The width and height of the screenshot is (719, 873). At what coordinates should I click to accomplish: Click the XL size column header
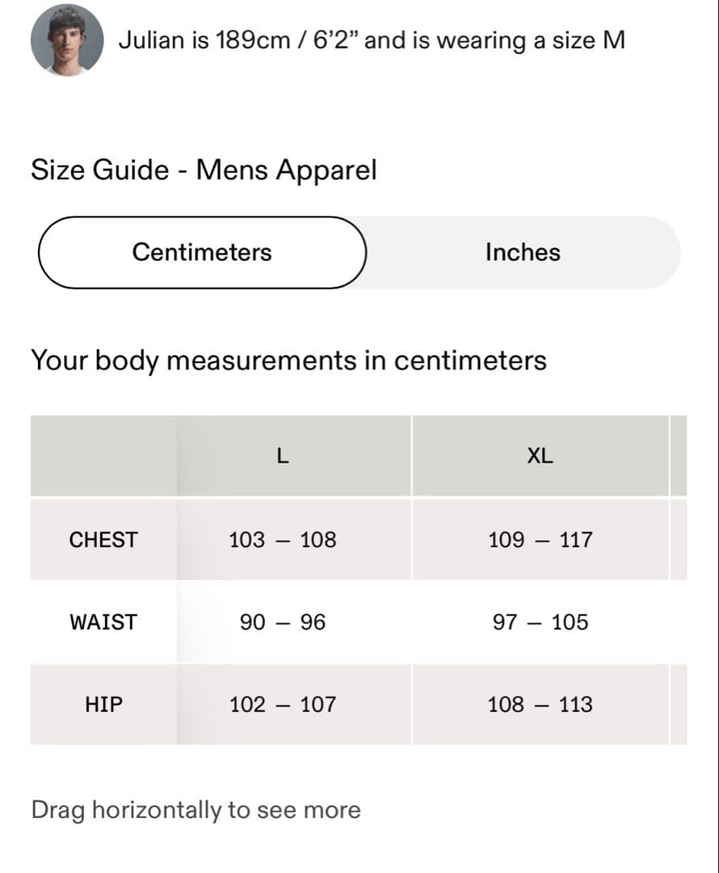pyautogui.click(x=540, y=456)
